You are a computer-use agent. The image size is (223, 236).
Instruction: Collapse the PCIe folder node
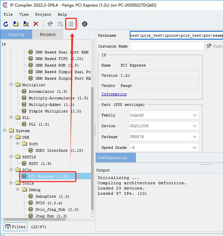coord(11,170)
